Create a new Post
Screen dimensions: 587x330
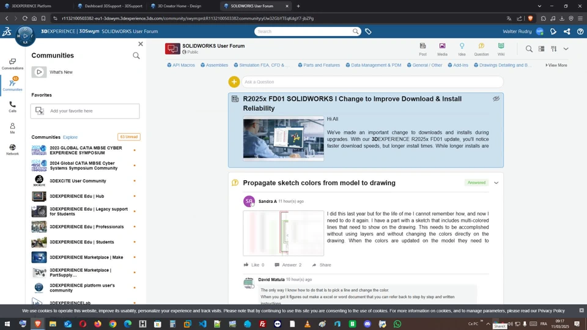(423, 49)
